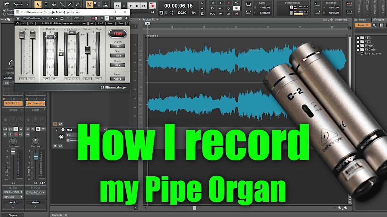Click the plugin Save preset floppy icon
Image resolution: width=387 pixels, height=217 pixels.
[x=62, y=18]
